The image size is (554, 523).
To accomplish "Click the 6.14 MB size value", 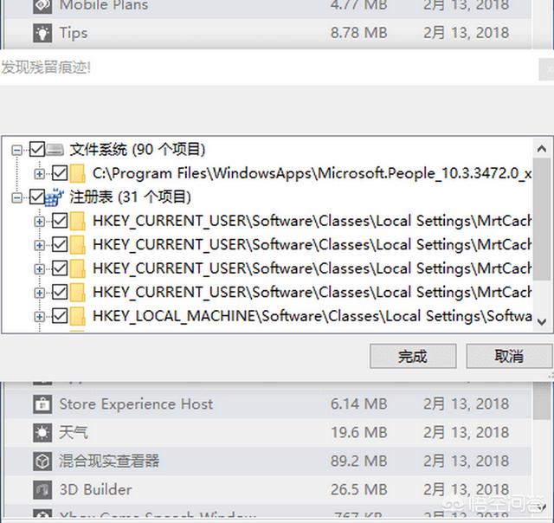I will click(x=359, y=404).
